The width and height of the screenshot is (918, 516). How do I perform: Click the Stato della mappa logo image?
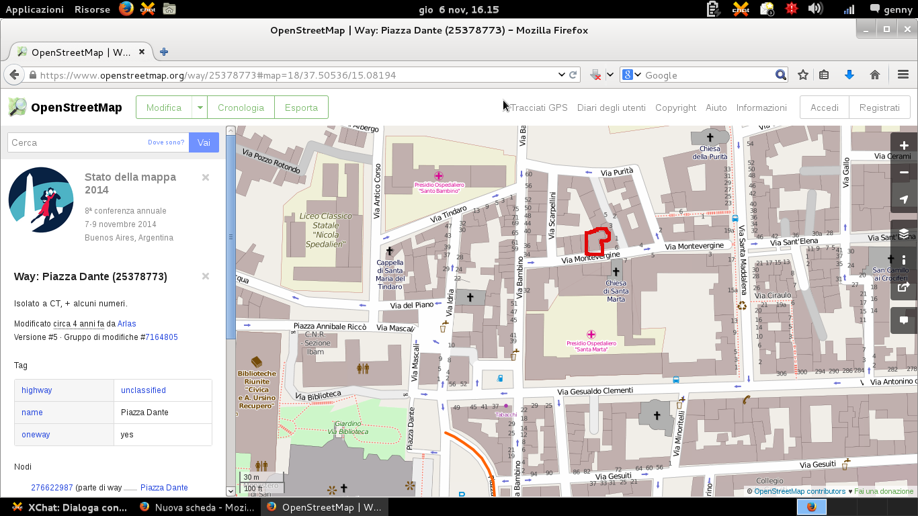pos(41,200)
